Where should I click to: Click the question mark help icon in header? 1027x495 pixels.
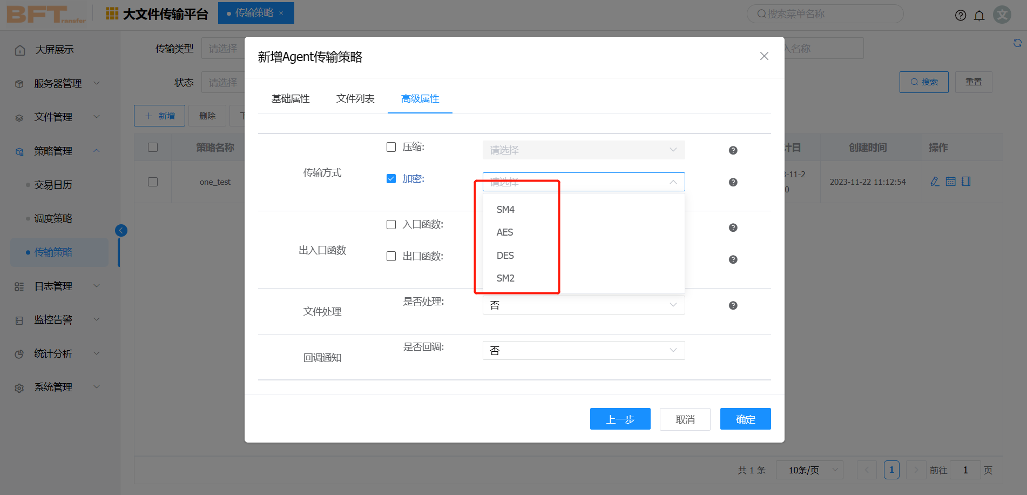click(x=960, y=15)
